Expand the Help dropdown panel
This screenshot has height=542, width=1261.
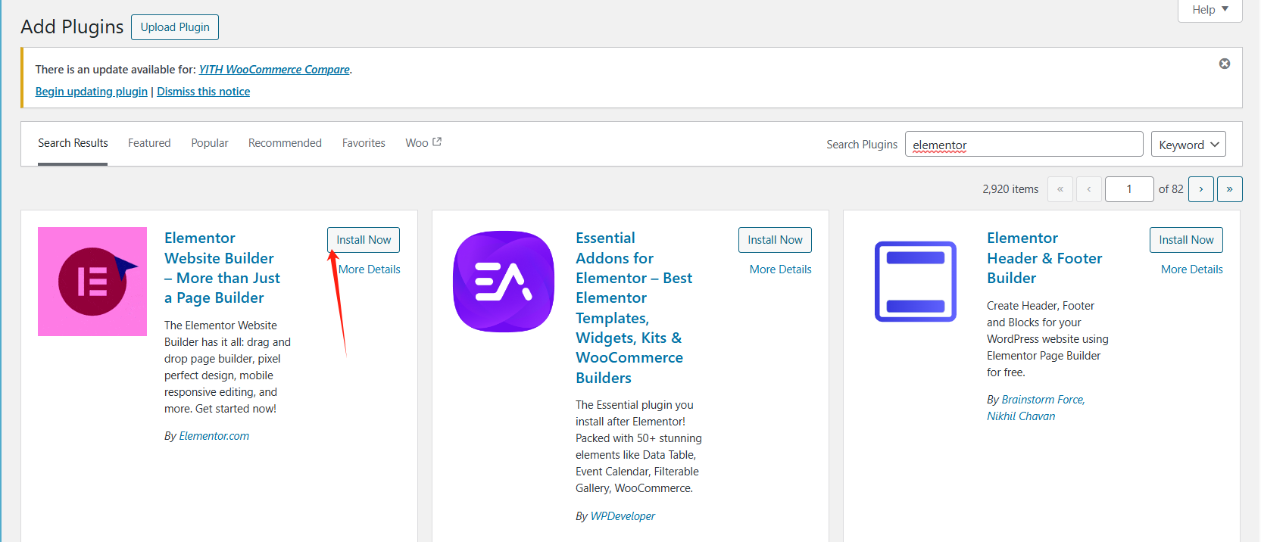[1209, 10]
